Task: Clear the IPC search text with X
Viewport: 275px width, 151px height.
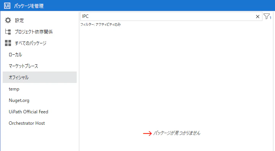Action: pyautogui.click(x=258, y=16)
